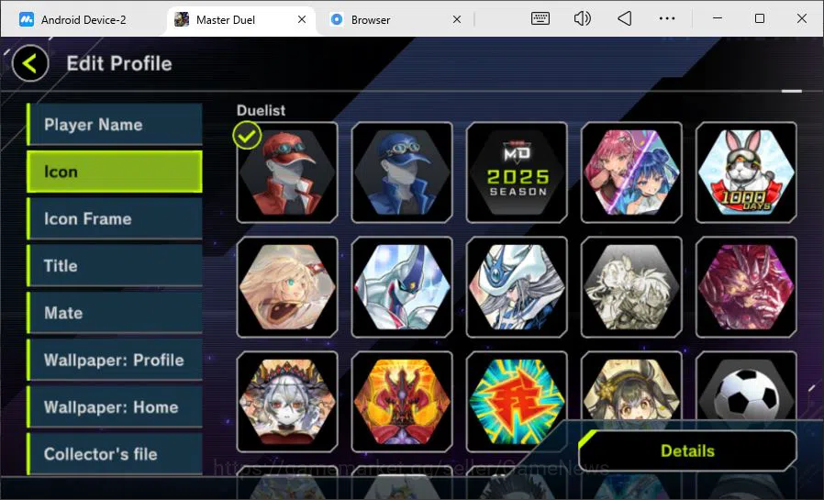This screenshot has height=500, width=824.
Task: Go back using the yellow arrow button
Action: (30, 63)
